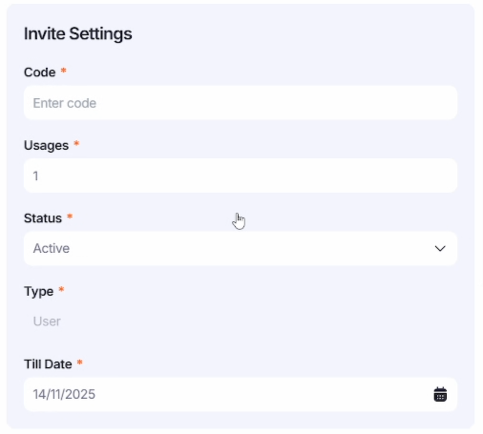
Task: Click the required asterisk beside Status
Action: (x=70, y=217)
